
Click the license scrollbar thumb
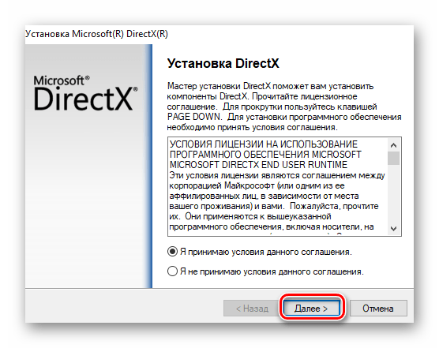(x=394, y=158)
